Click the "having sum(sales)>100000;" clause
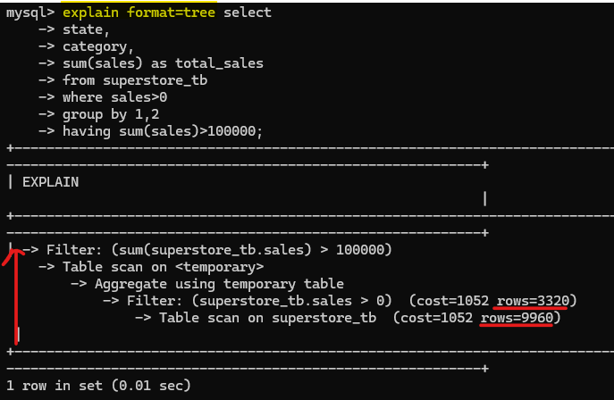 [163, 131]
